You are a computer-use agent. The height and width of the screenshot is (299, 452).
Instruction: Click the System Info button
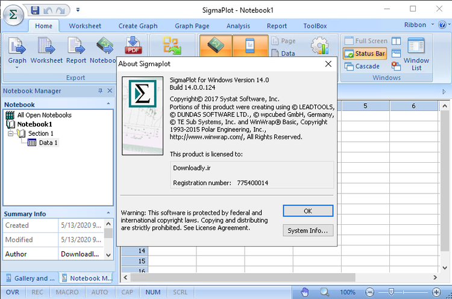click(307, 230)
